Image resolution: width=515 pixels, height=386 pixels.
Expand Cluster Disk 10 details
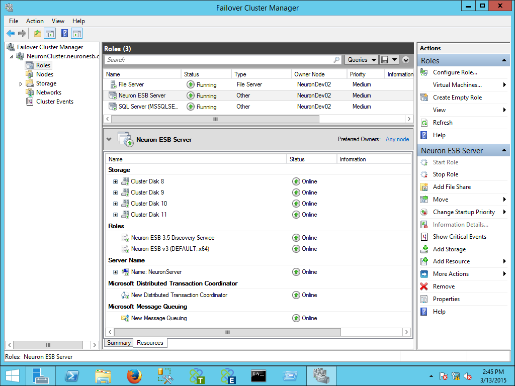(115, 204)
